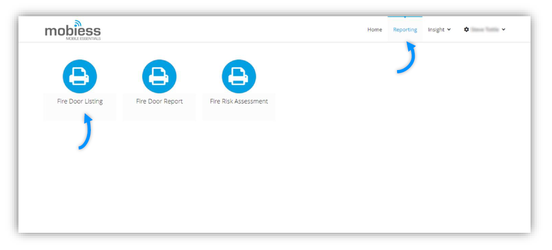
Task: Go to the Home menu item
Action: [x=374, y=30]
